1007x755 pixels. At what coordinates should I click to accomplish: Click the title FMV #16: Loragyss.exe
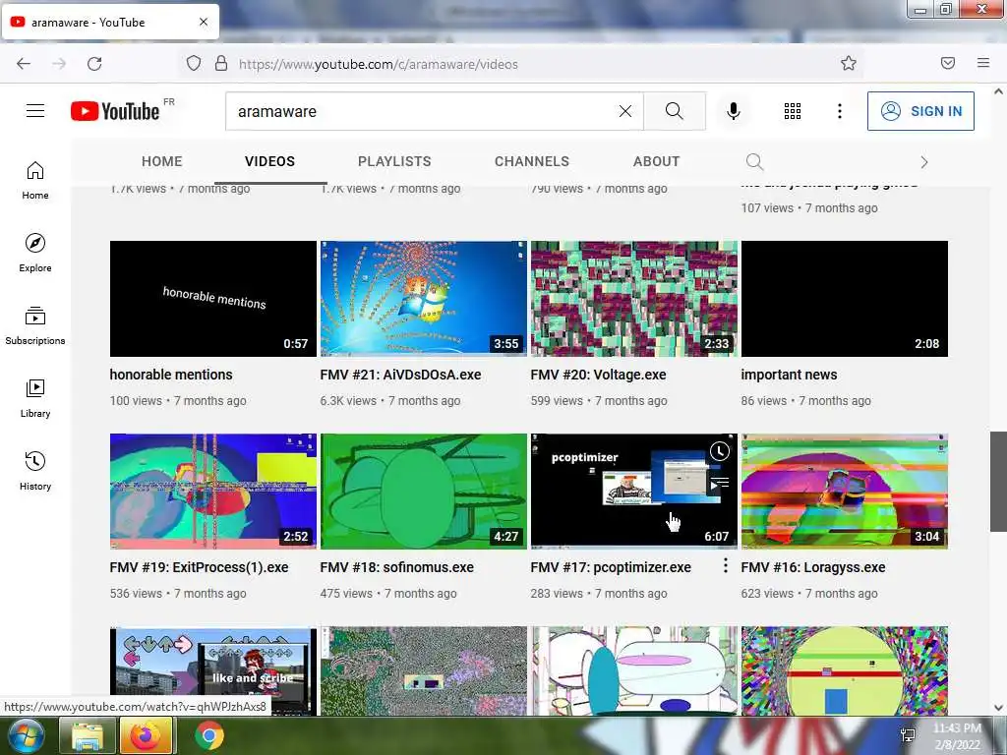pyautogui.click(x=813, y=567)
